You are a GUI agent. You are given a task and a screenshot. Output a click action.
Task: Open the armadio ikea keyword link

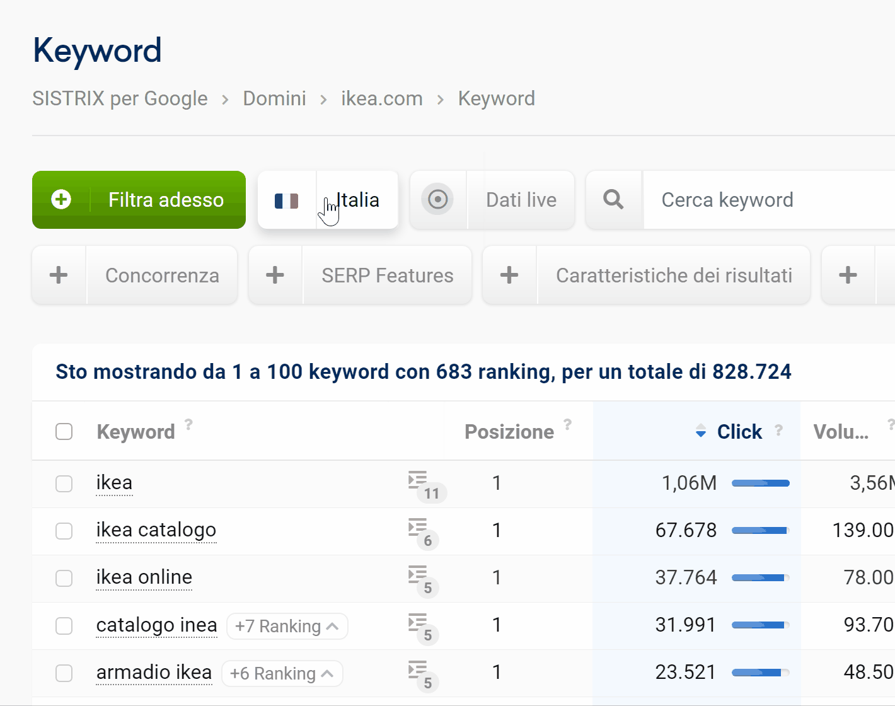click(x=154, y=673)
